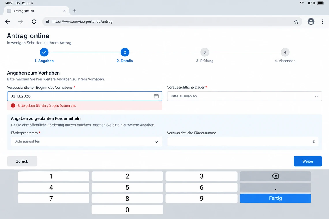Click 'Angaben zu geplanten Fördermitteln' heading

coord(46,118)
